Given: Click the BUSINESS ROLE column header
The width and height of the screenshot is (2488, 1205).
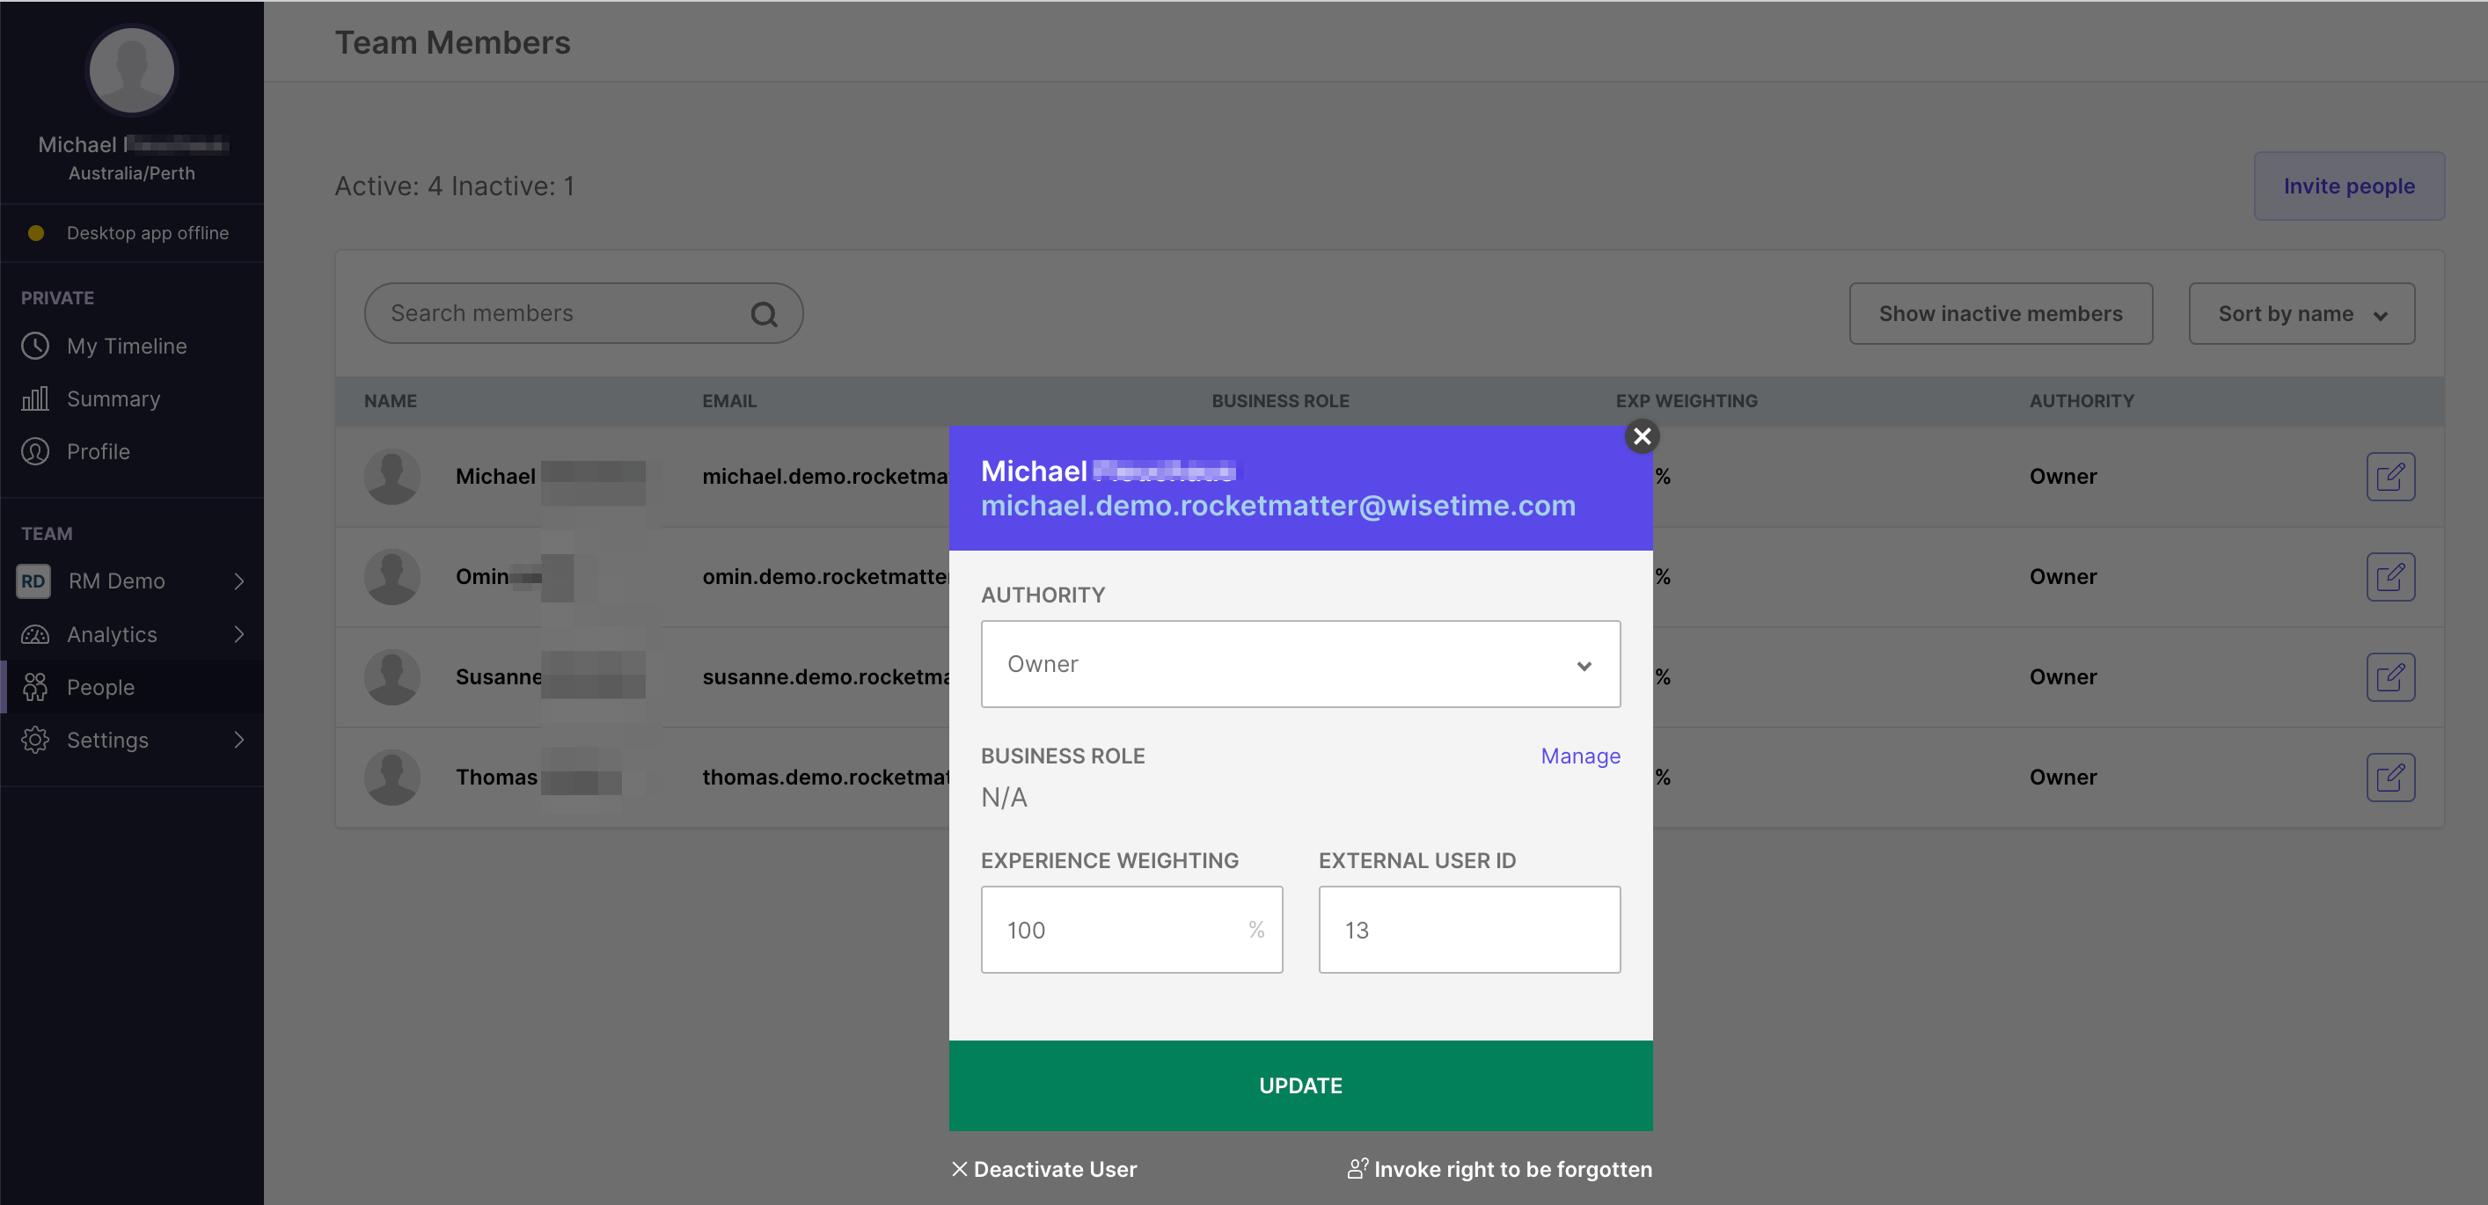Looking at the screenshot, I should (1280, 401).
